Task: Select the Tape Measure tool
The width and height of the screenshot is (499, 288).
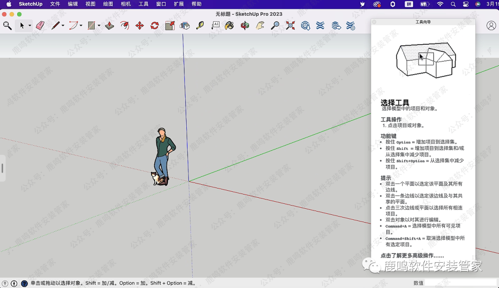Action: point(200,26)
